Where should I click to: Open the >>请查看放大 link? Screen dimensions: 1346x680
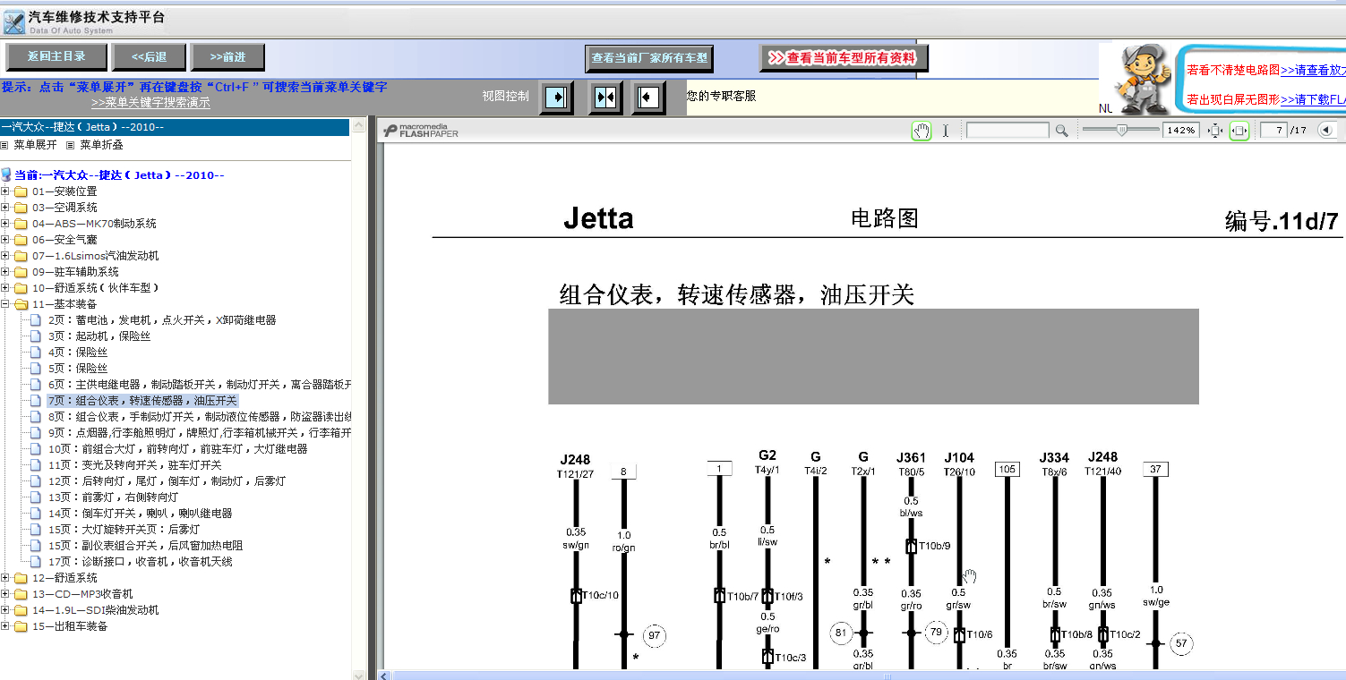coord(1313,70)
